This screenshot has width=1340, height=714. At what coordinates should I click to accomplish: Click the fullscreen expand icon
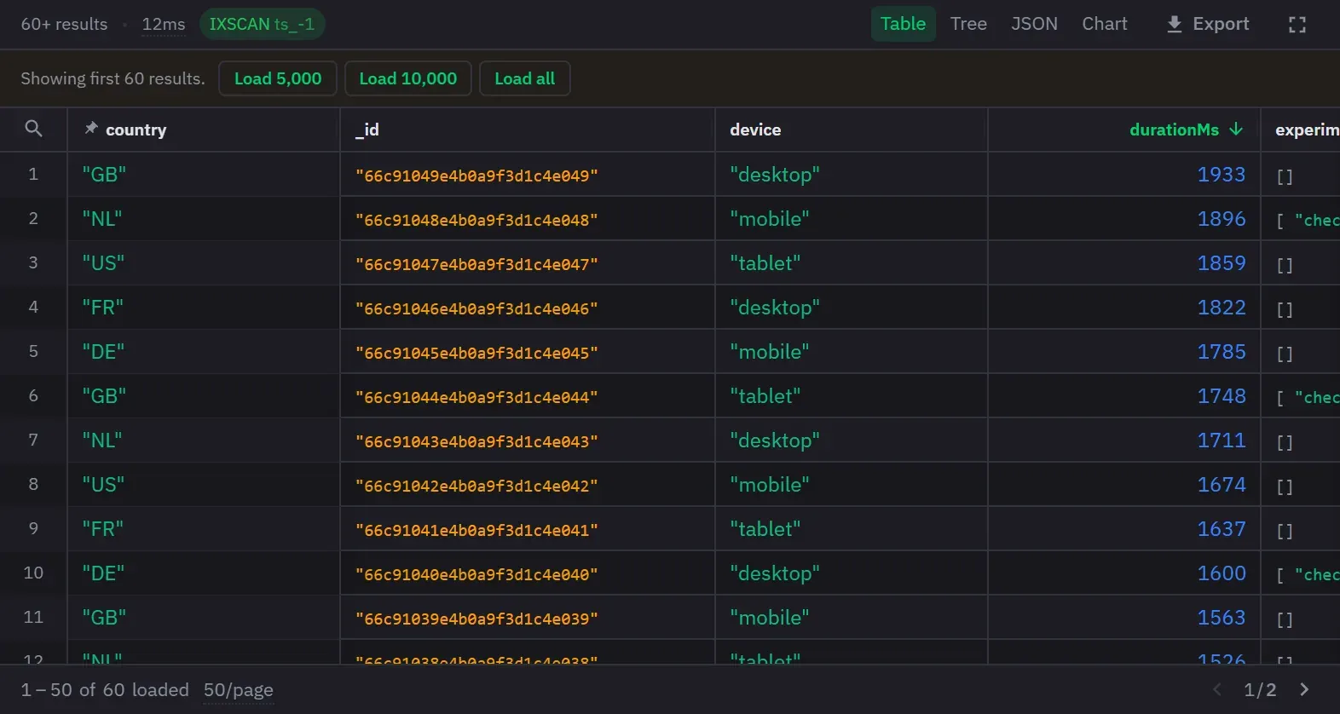[1297, 25]
